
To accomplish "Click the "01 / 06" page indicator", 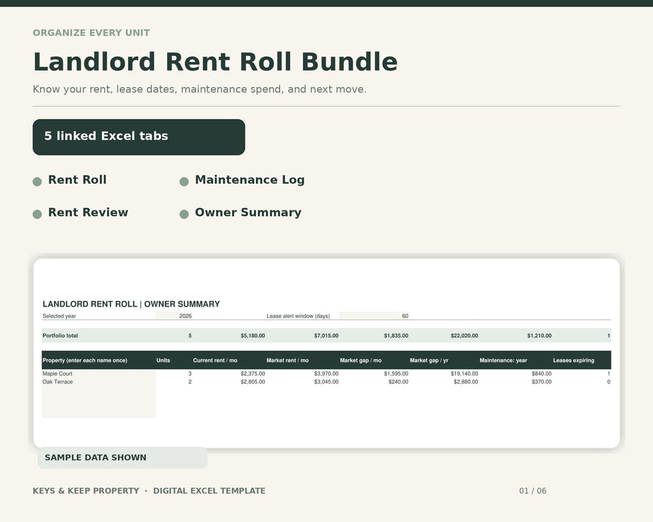I will (532, 491).
